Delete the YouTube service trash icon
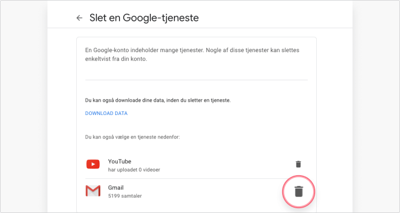This screenshot has width=400, height=213. pyautogui.click(x=298, y=164)
